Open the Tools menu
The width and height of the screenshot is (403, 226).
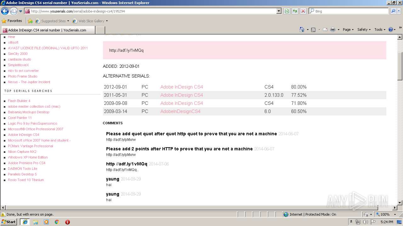tap(380, 30)
